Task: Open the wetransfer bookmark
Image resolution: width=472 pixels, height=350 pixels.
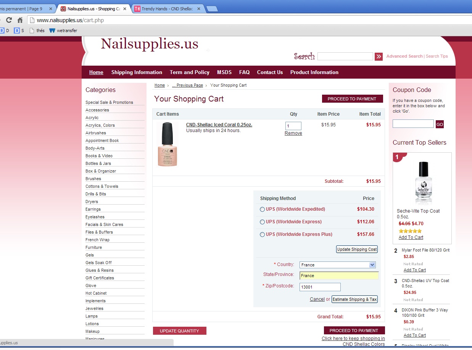Action: 63,31
